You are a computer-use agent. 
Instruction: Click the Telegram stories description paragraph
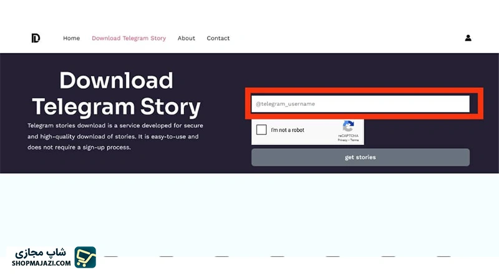point(115,136)
